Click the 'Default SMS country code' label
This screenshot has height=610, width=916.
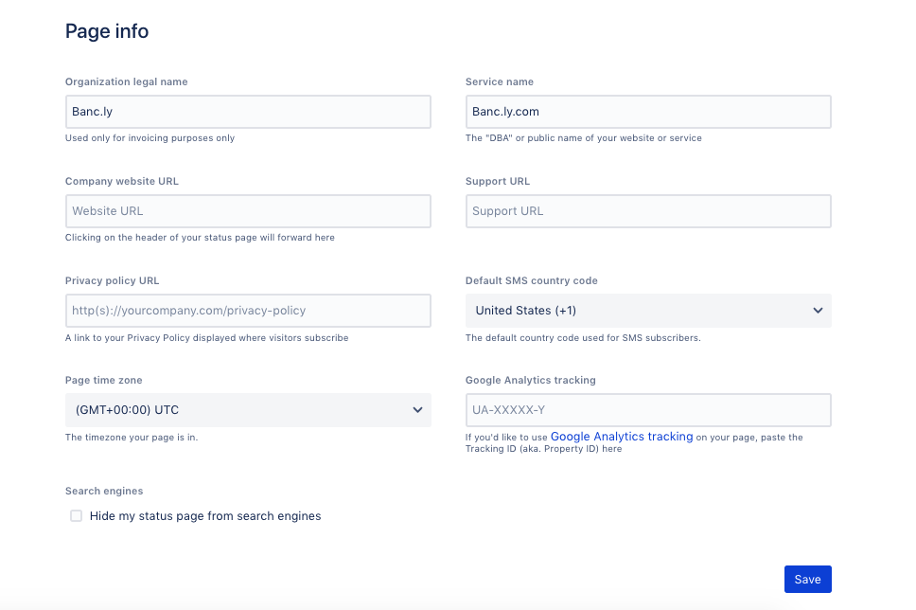tap(531, 281)
